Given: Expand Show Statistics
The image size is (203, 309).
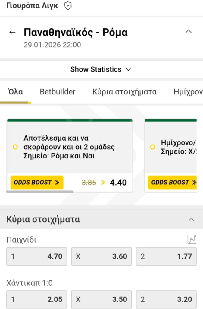Looking at the screenshot, I should (x=101, y=69).
